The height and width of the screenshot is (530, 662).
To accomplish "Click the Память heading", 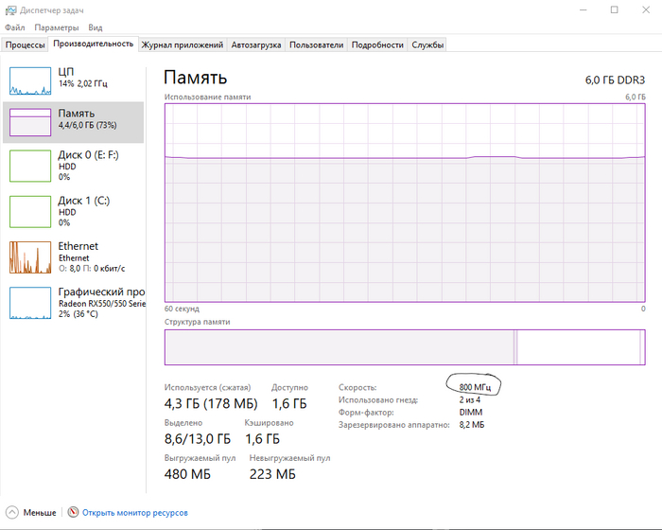I will coord(196,78).
